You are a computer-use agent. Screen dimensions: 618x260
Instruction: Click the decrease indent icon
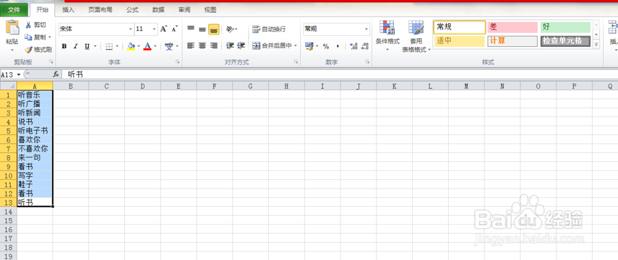[x=230, y=46]
